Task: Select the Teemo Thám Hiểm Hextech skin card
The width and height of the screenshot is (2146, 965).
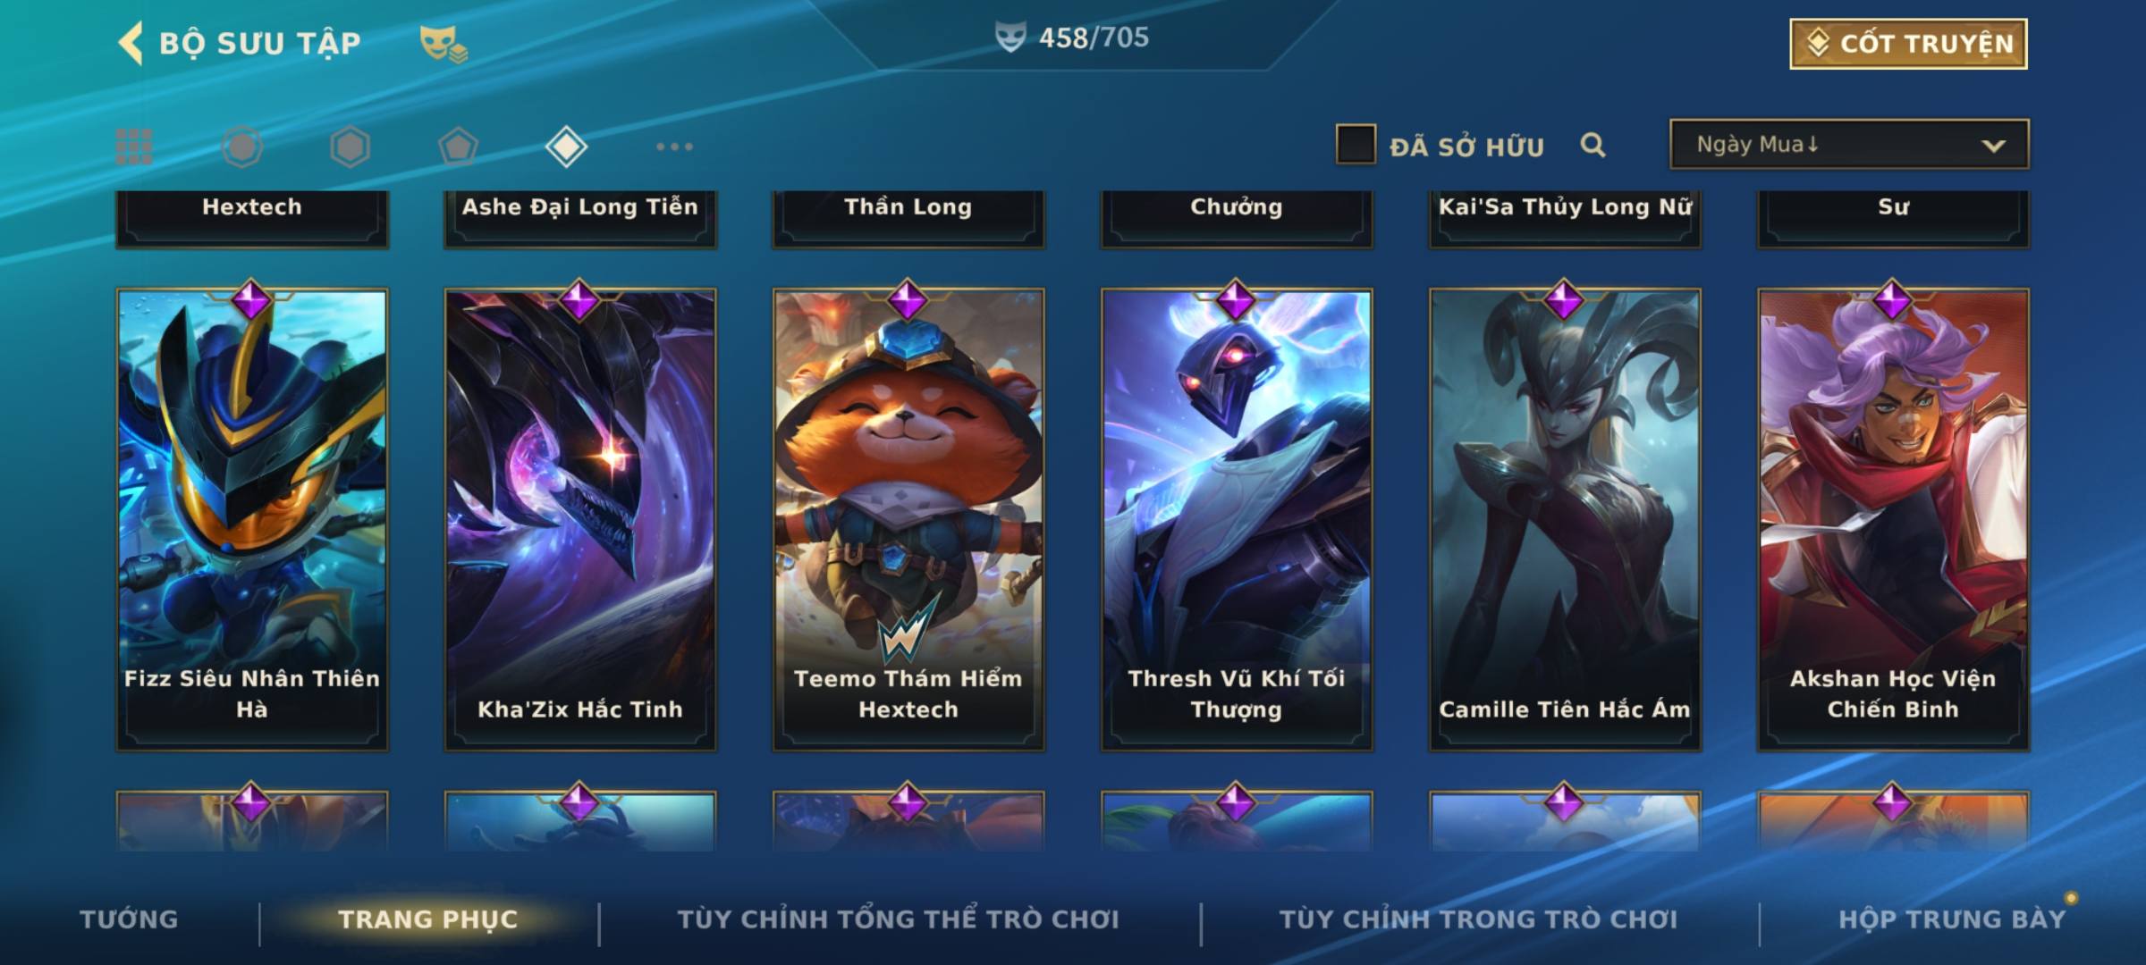Action: click(908, 518)
